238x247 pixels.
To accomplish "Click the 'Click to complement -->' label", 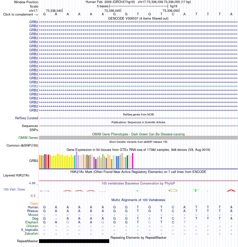I will coord(21,15).
